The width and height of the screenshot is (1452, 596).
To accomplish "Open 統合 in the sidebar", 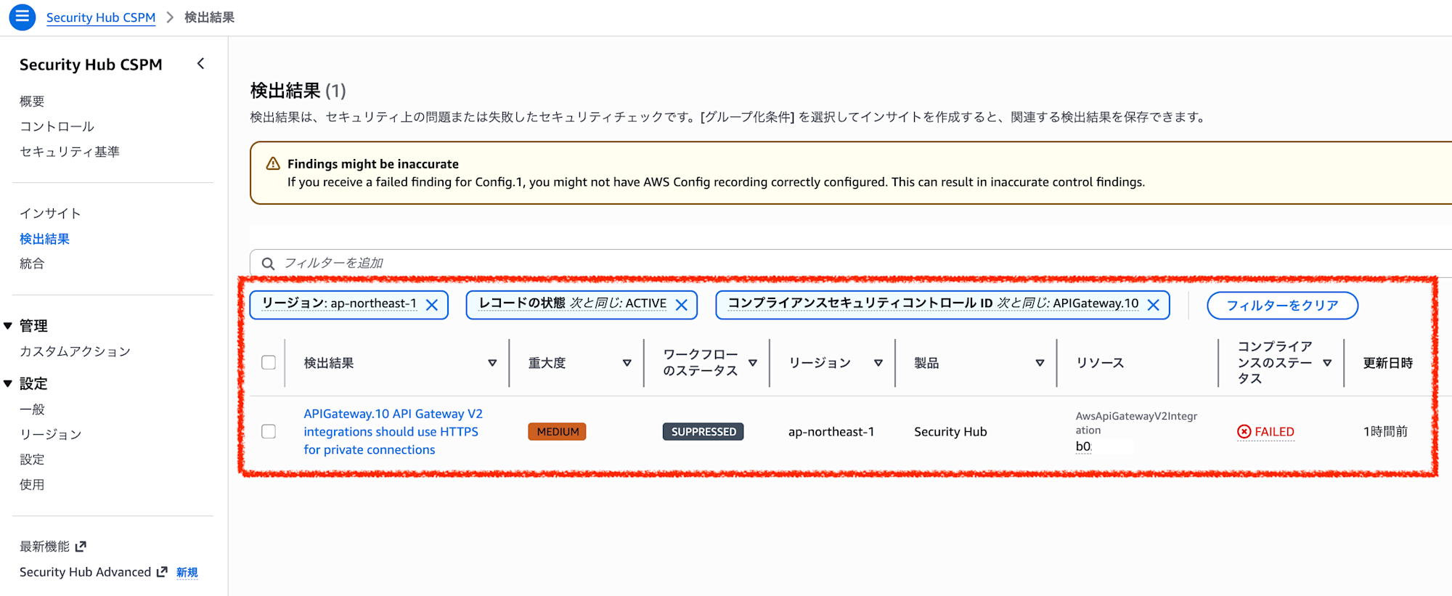I will (x=32, y=264).
